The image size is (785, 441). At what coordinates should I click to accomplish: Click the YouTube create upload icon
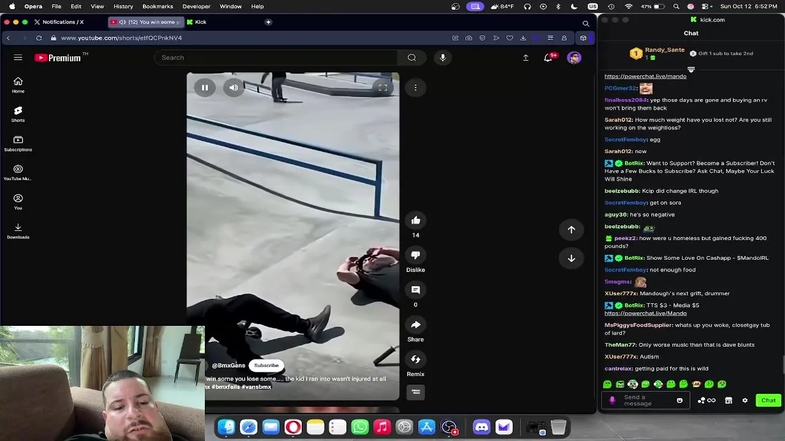[526, 58]
